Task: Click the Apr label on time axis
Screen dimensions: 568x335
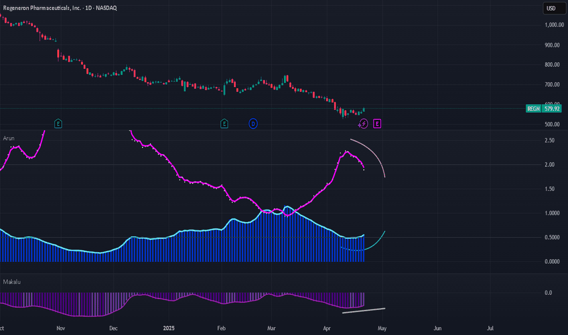Action: click(x=327, y=328)
